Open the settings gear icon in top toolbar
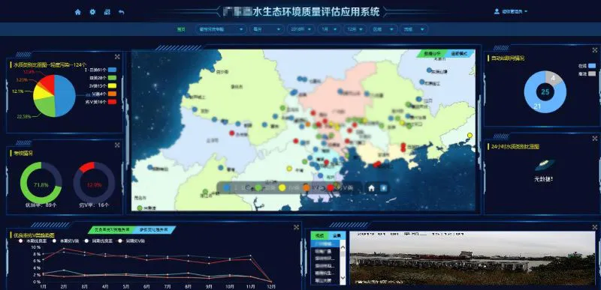 pyautogui.click(x=92, y=12)
